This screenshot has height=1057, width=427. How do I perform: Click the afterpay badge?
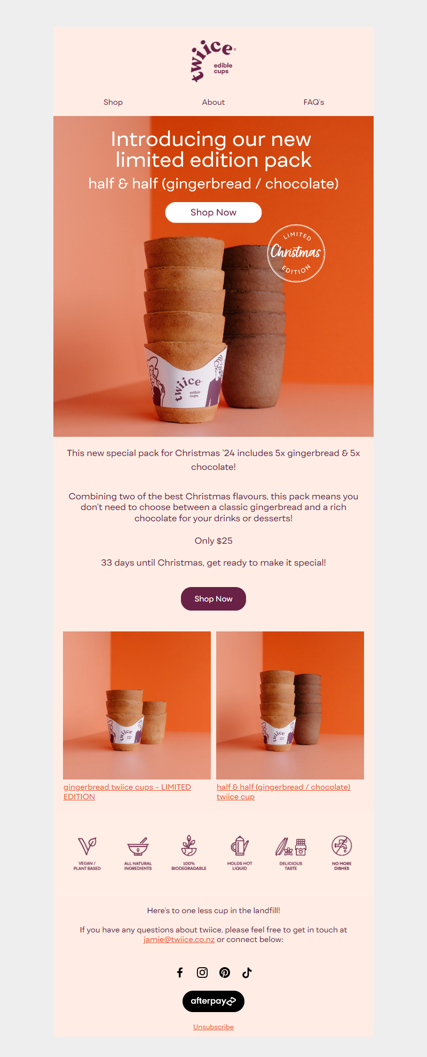(x=213, y=1001)
